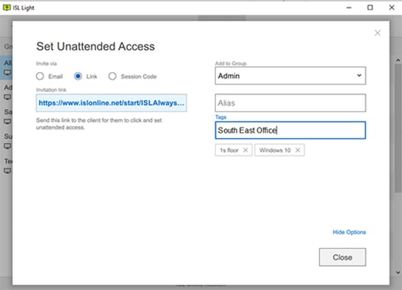Screen dimensions: 402x290
Task: Click scrollbar down arrow in background window
Action: coord(398,272)
